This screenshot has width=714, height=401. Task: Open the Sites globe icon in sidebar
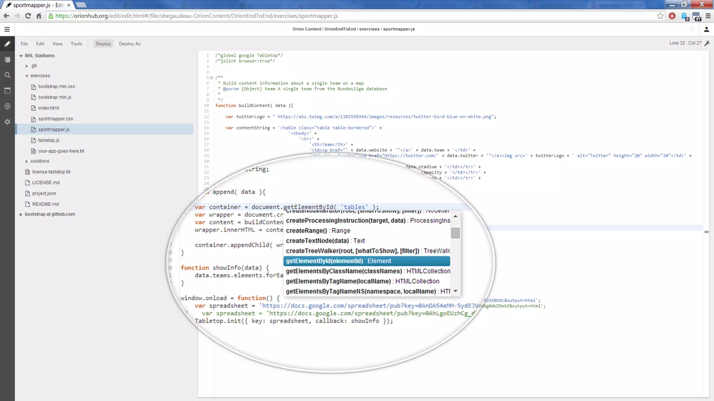pos(7,106)
